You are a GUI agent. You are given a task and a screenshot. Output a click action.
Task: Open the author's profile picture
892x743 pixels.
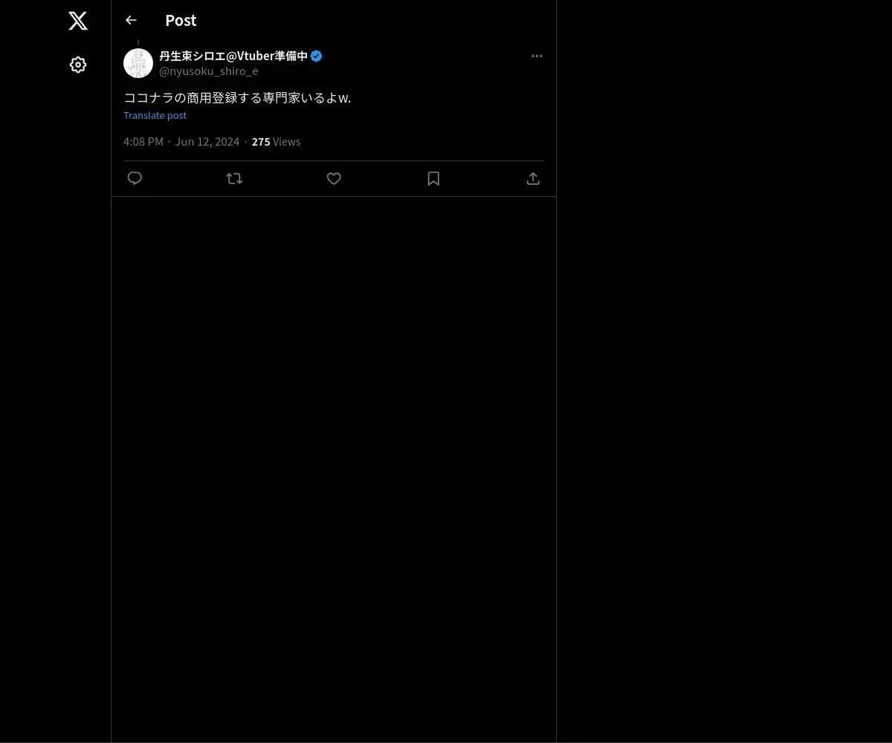click(x=138, y=63)
